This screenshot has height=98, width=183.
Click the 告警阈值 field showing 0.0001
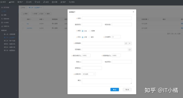click(116, 55)
